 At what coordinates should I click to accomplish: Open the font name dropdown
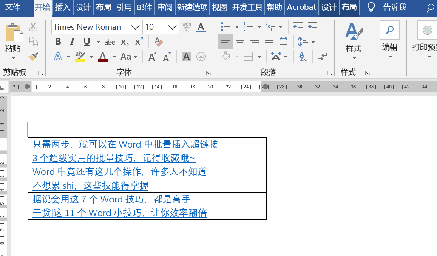pos(135,27)
